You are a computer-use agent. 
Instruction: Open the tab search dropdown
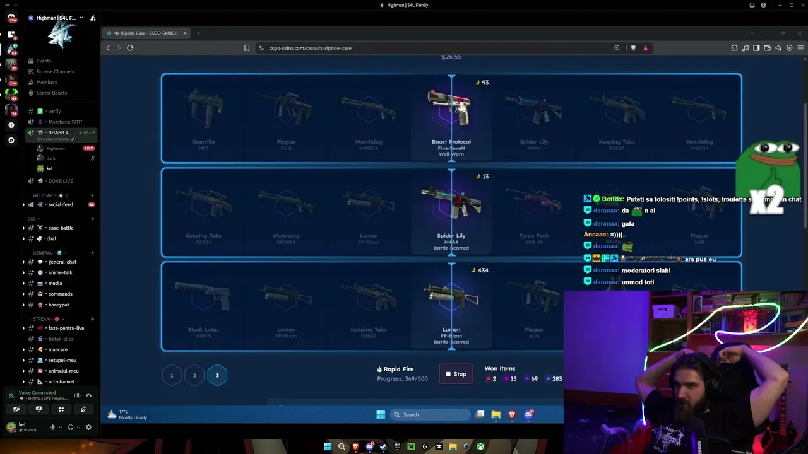752,33
